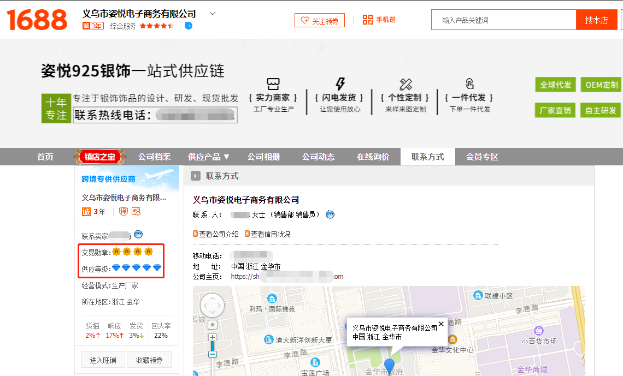
Task: Expand the company name dropdown chevron
Action: (213, 14)
